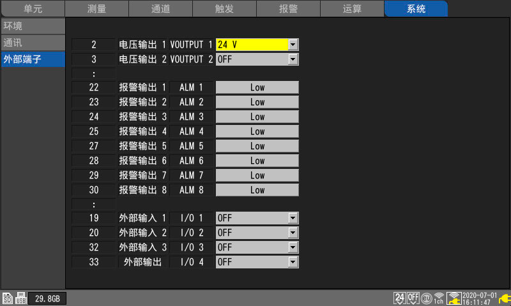511x306 pixels.
Task: Open the 报警 tab
Action: [288, 9]
